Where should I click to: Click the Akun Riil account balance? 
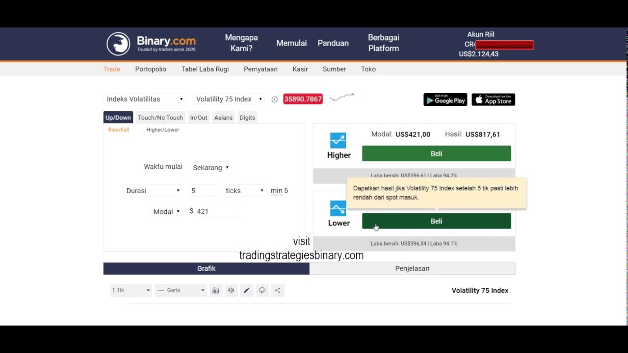[x=479, y=54]
